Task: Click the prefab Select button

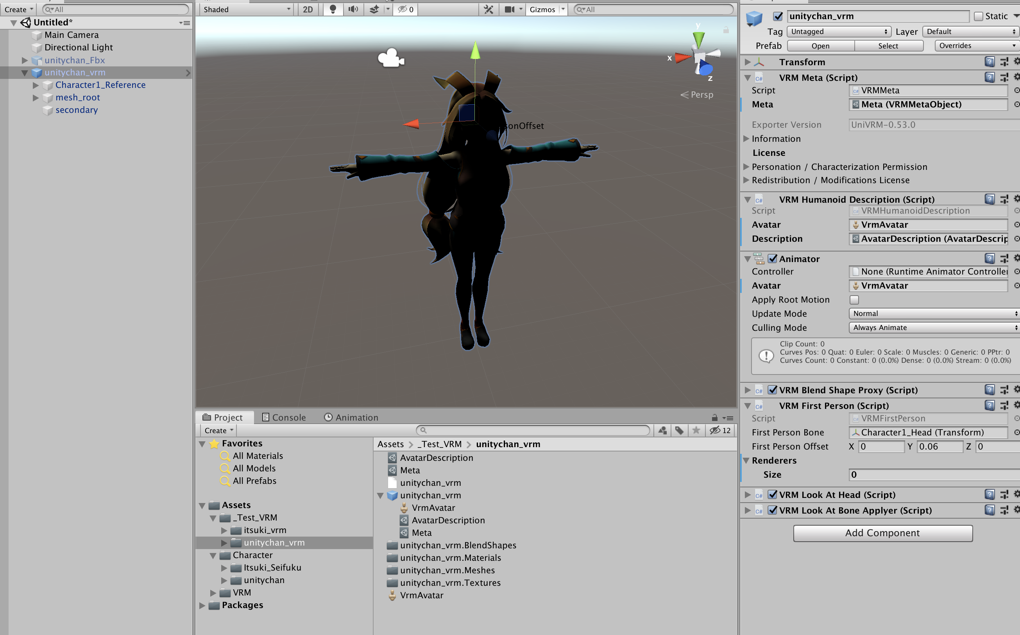Action: (888, 46)
